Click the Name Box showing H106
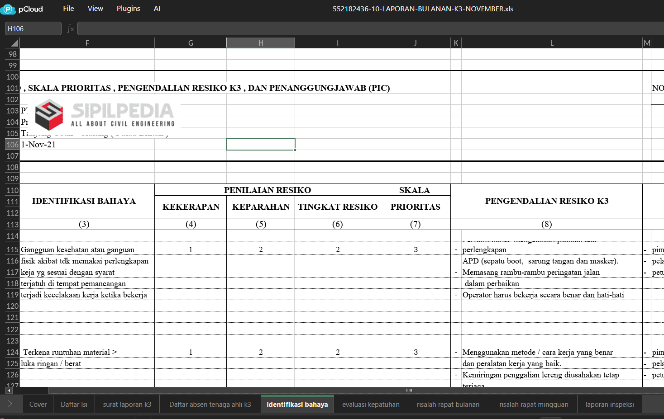The width and height of the screenshot is (664, 419). (33, 28)
